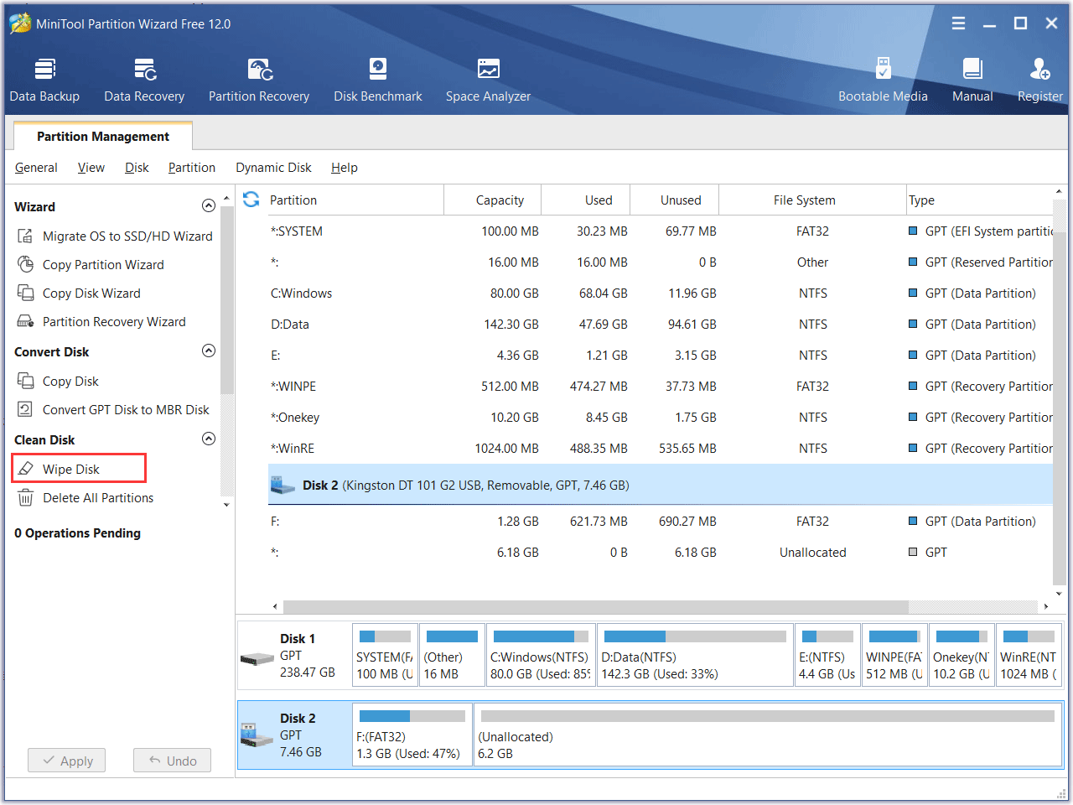
Task: Open Data Recovery tool
Action: point(144,80)
